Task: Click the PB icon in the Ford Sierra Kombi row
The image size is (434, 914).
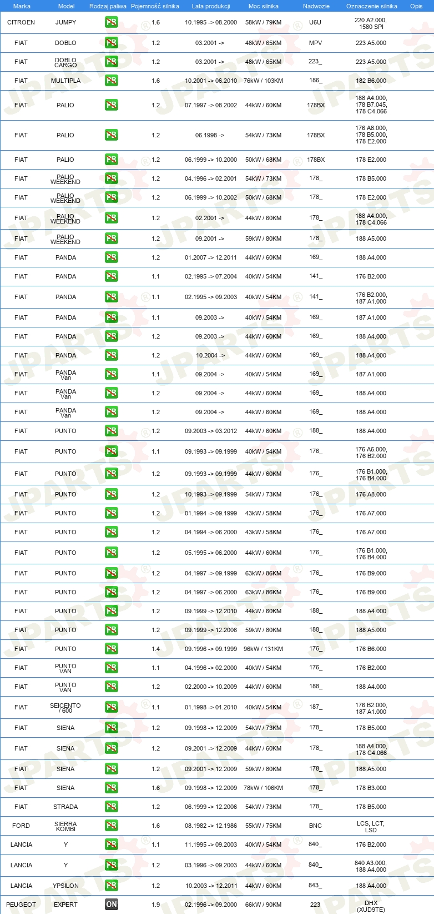Action: (112, 826)
